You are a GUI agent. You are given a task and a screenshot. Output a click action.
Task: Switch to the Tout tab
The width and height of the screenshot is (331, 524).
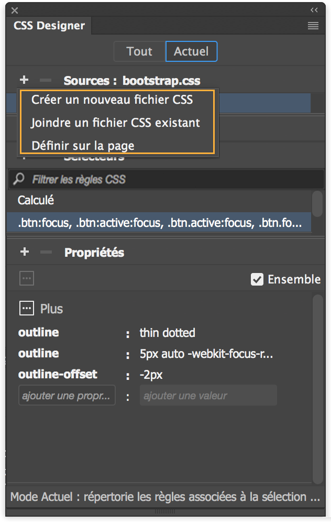[139, 51]
